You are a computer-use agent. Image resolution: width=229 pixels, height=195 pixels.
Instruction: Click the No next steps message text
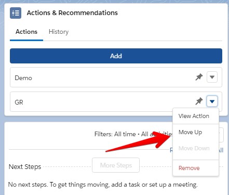[103, 185]
